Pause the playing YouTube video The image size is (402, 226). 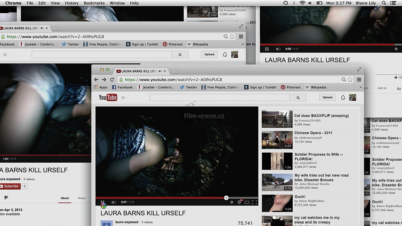pyautogui.click(x=103, y=202)
